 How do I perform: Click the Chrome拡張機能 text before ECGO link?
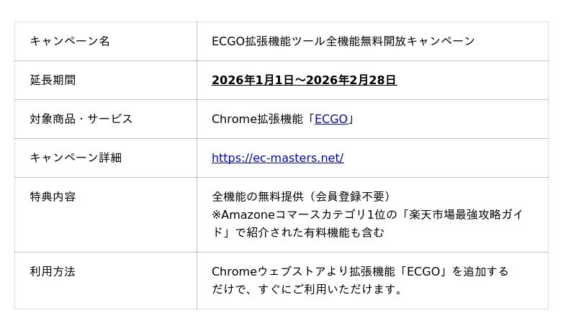coord(259,119)
